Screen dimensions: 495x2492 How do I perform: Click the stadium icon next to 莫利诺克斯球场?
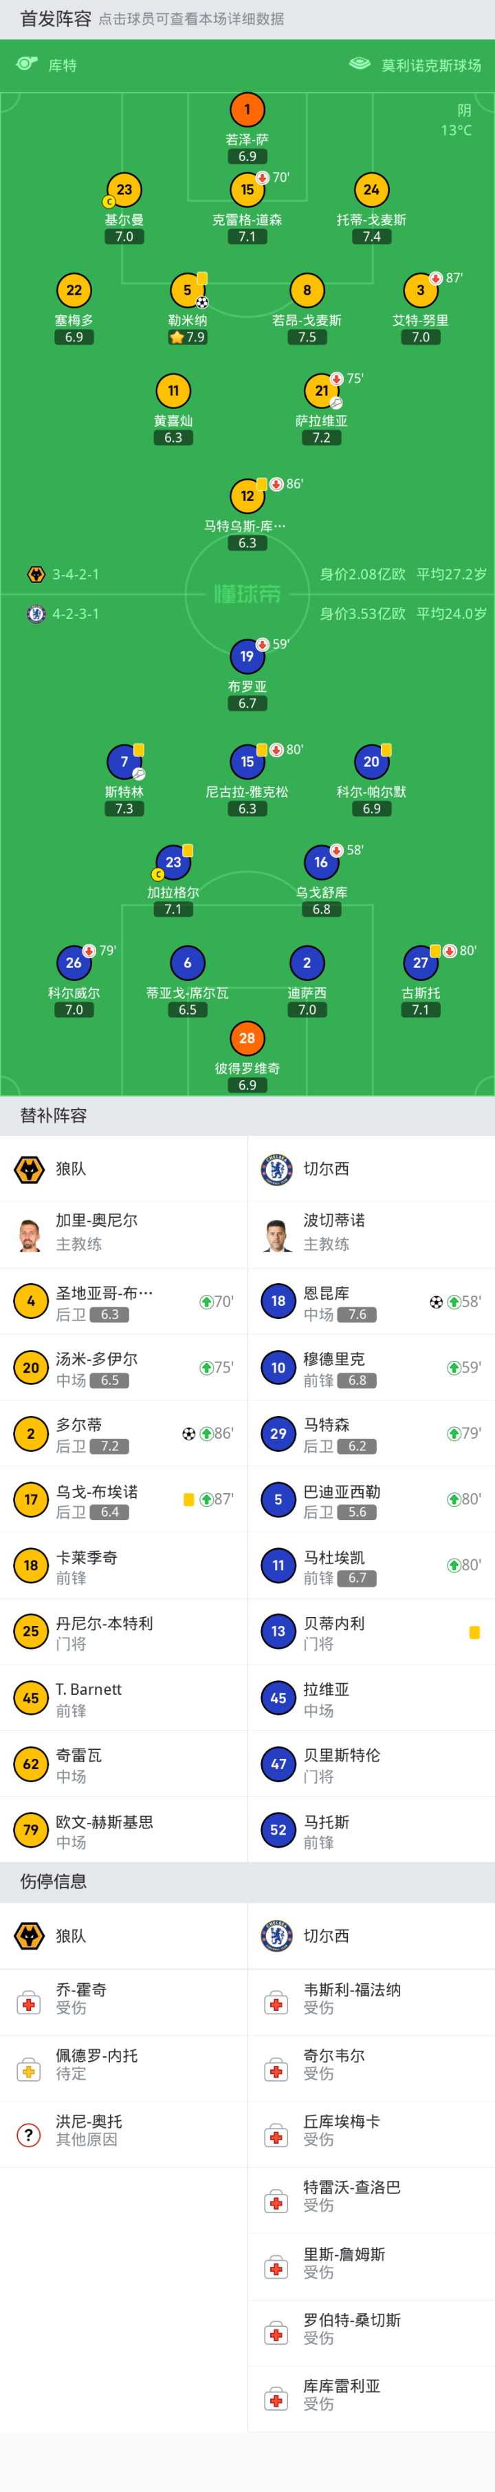(360, 64)
